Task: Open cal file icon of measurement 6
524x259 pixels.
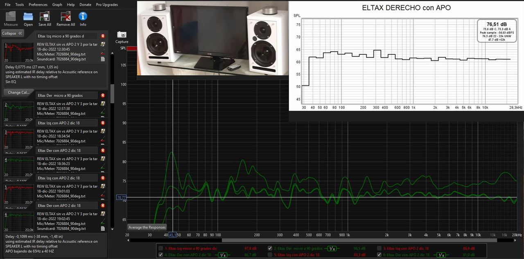Action: (x=103, y=228)
